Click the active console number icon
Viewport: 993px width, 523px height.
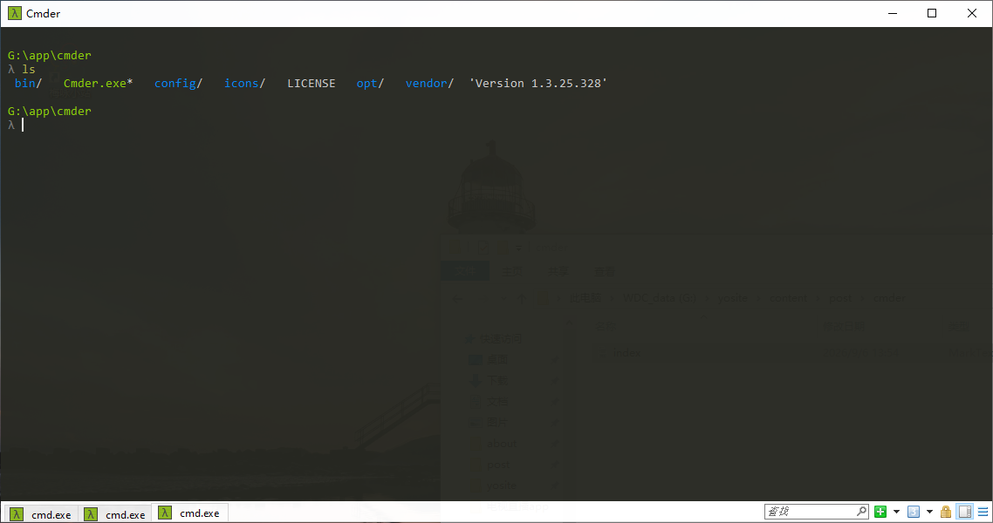tap(914, 512)
